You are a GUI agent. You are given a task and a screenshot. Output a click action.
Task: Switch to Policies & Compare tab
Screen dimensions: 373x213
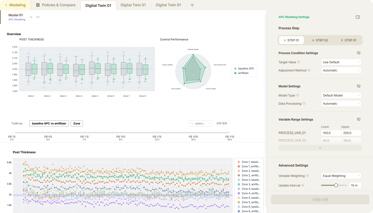[x=56, y=5]
